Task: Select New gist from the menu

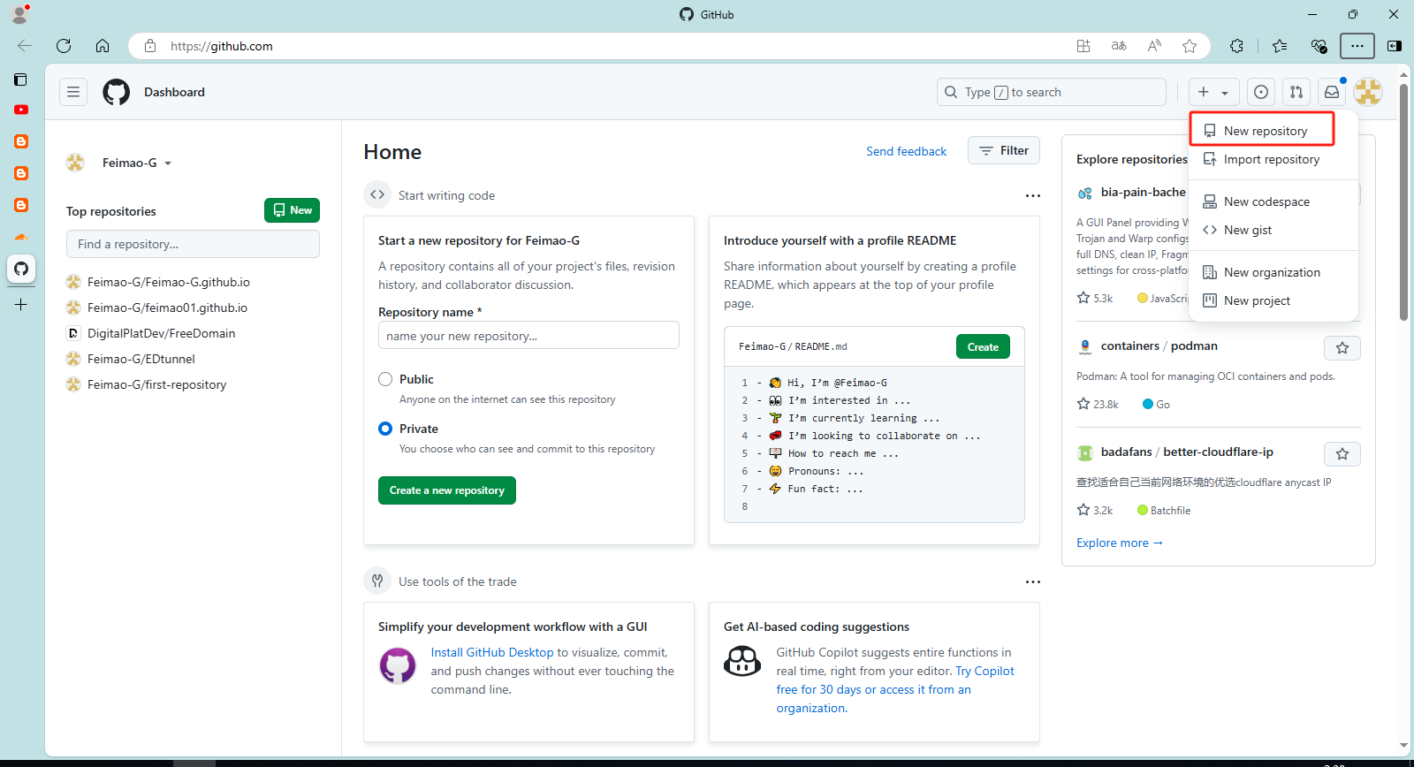Action: (1273, 230)
